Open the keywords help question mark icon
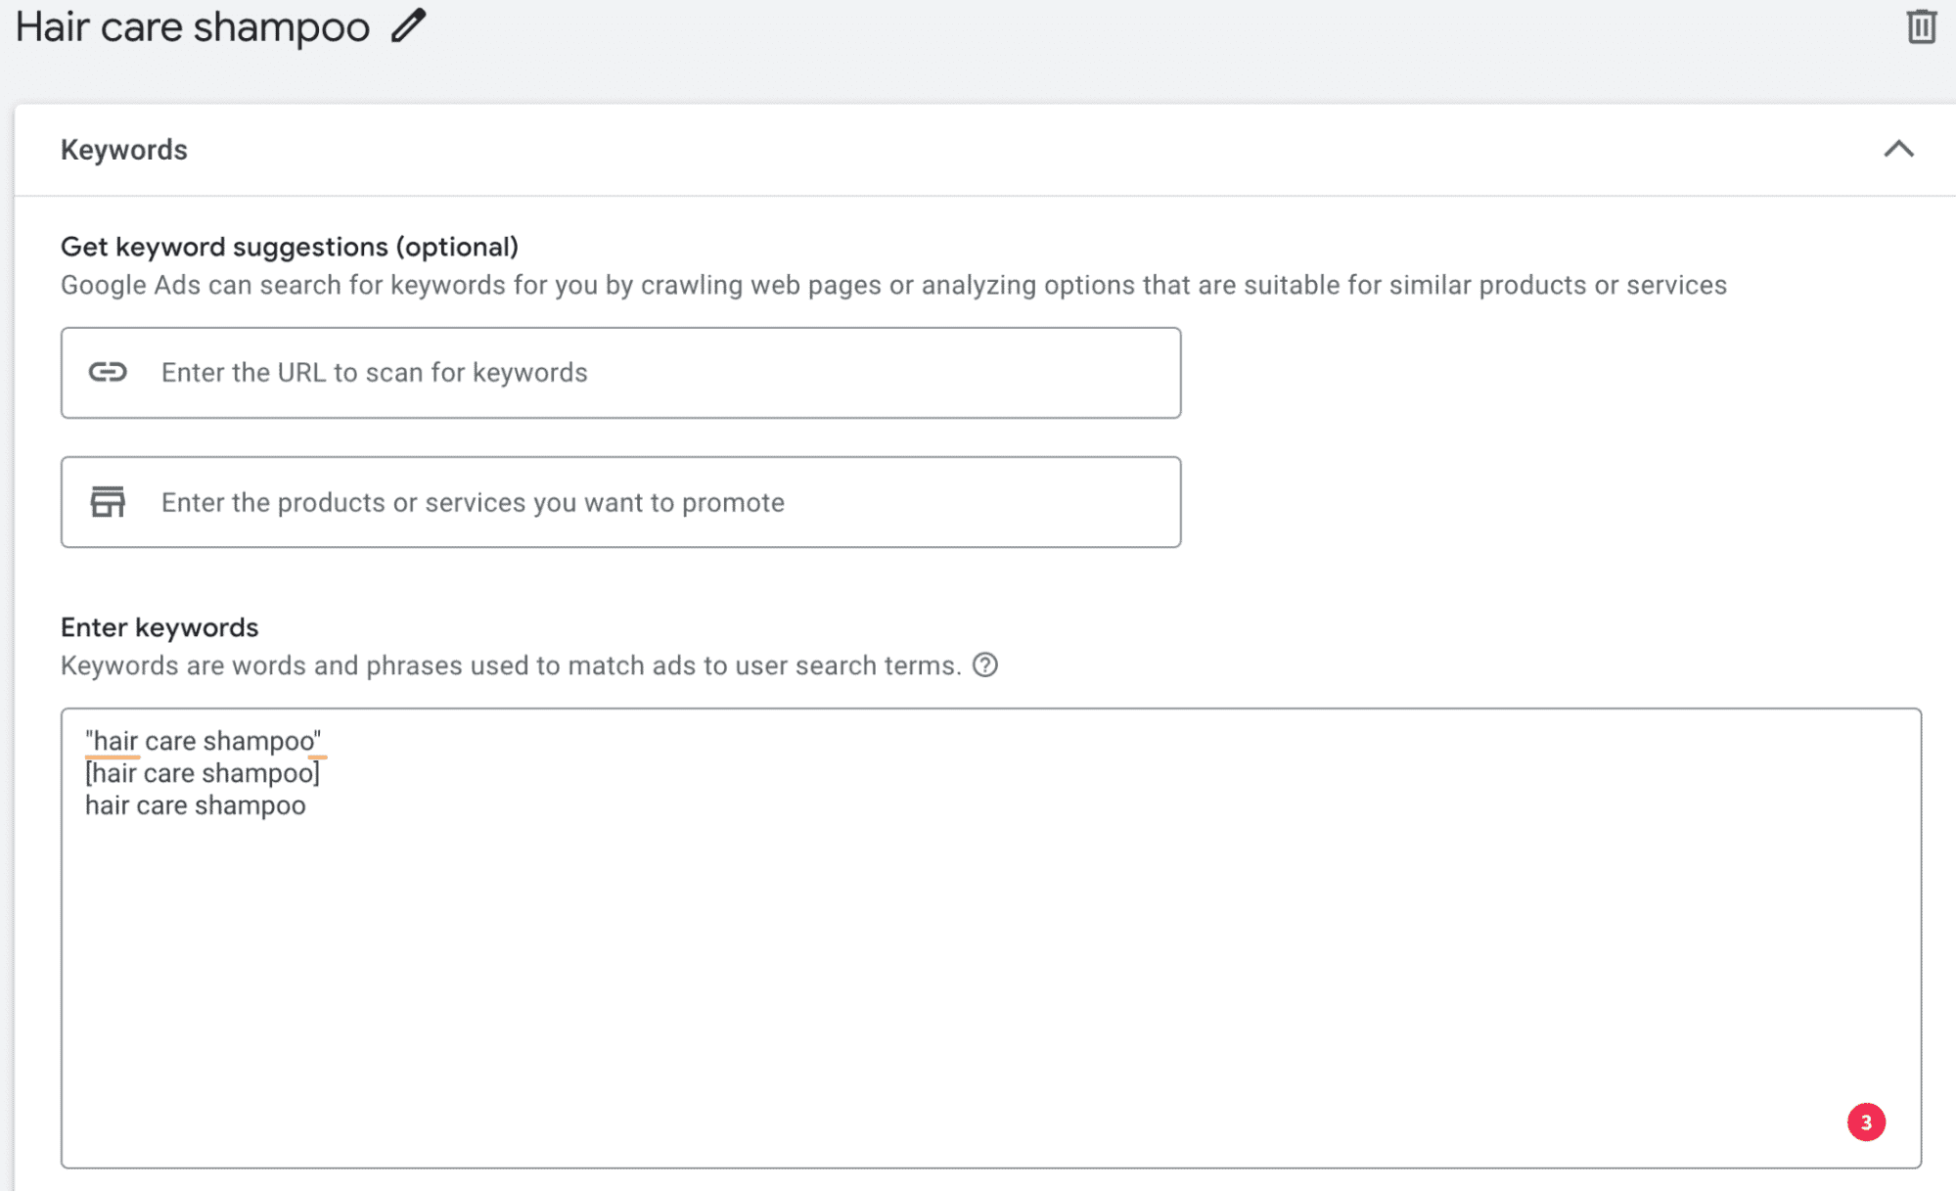 (x=987, y=665)
